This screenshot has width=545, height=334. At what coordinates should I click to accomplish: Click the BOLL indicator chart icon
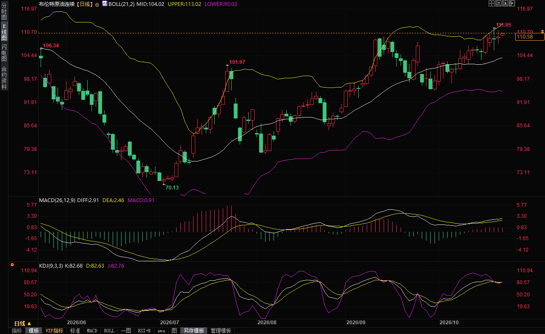104,4
